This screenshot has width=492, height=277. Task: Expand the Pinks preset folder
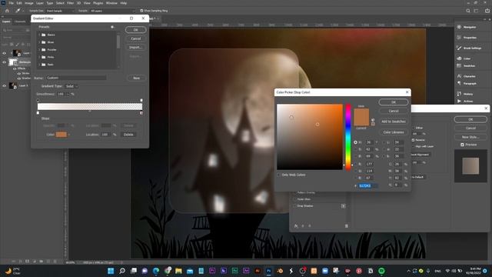coord(39,57)
